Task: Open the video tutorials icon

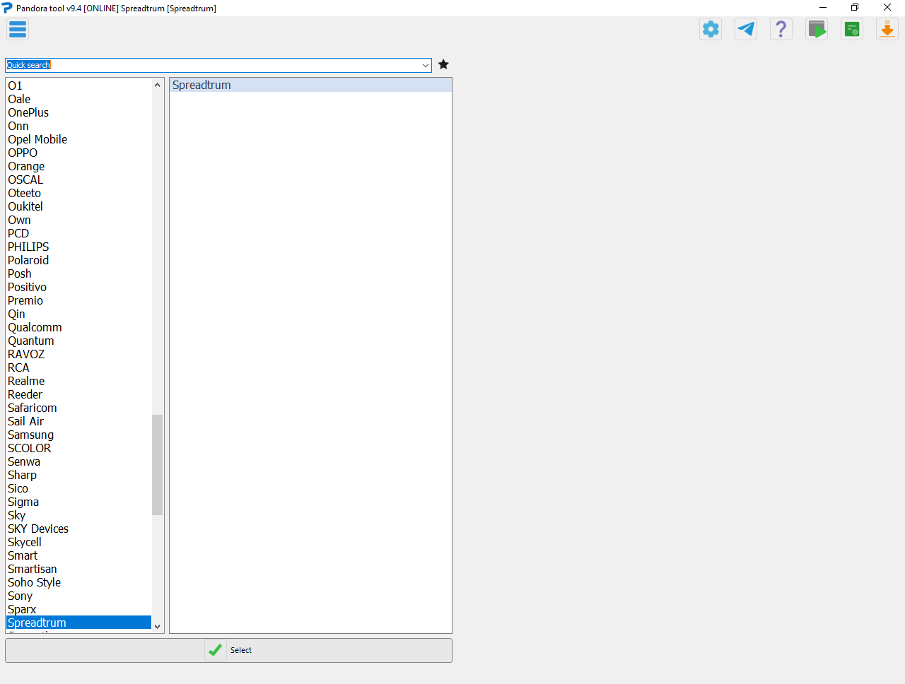Action: pos(816,29)
